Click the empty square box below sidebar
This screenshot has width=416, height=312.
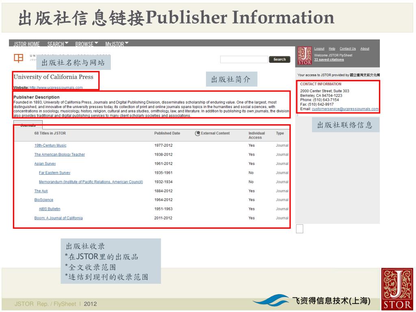coord(299,229)
